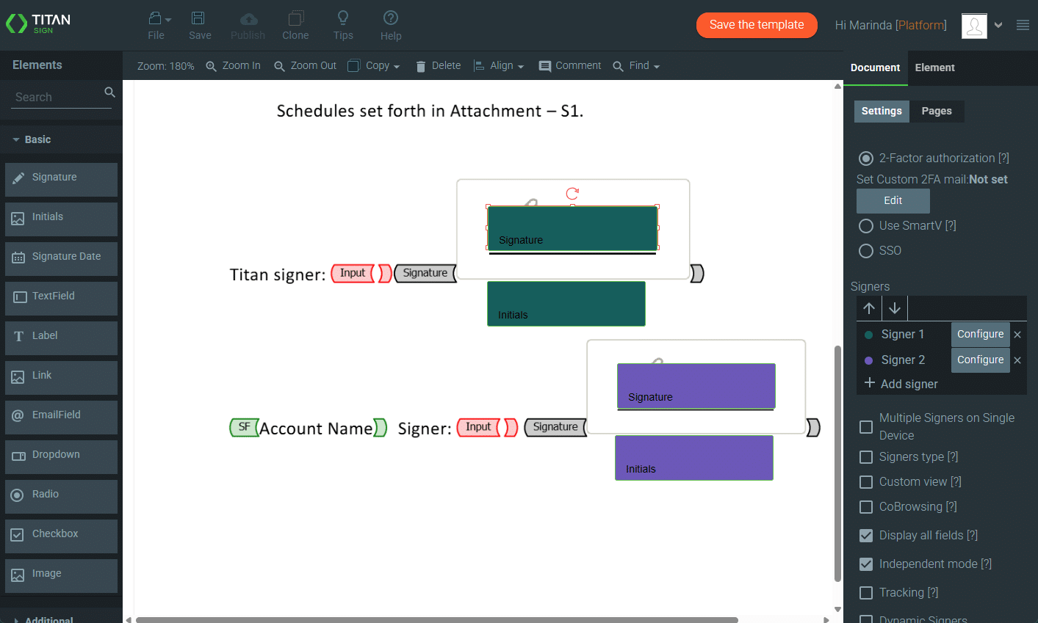Image resolution: width=1038 pixels, height=623 pixels.
Task: Select the Use SmartV radio option
Action: tap(866, 226)
